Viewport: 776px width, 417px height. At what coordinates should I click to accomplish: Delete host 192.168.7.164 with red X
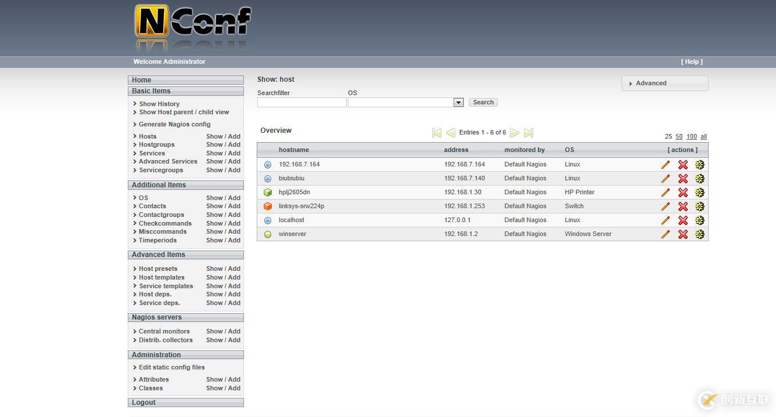(683, 165)
